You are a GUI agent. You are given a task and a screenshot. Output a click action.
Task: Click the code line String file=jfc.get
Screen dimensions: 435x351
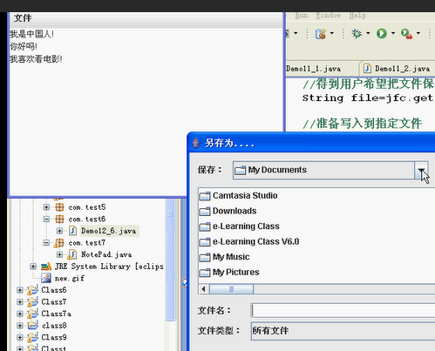click(368, 98)
